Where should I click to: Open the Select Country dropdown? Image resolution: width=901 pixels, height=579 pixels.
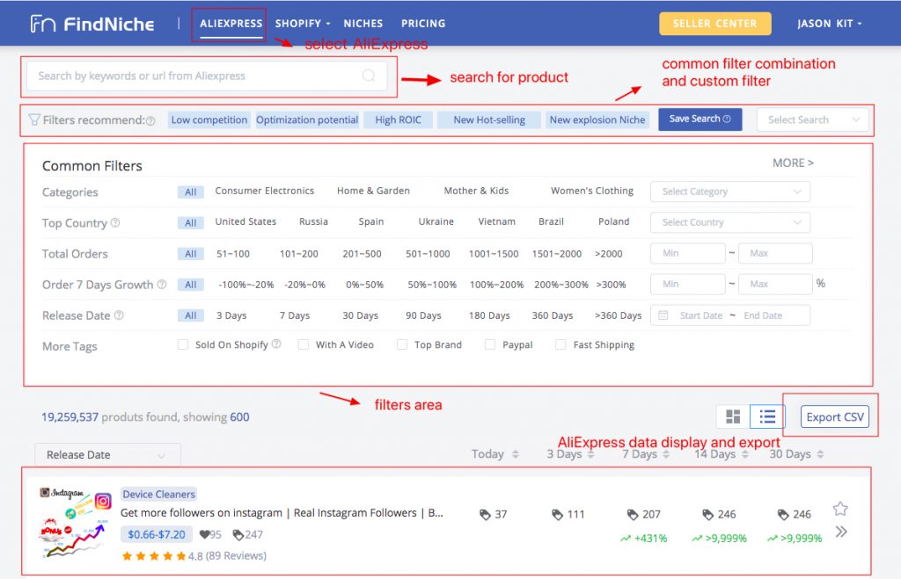coord(730,222)
